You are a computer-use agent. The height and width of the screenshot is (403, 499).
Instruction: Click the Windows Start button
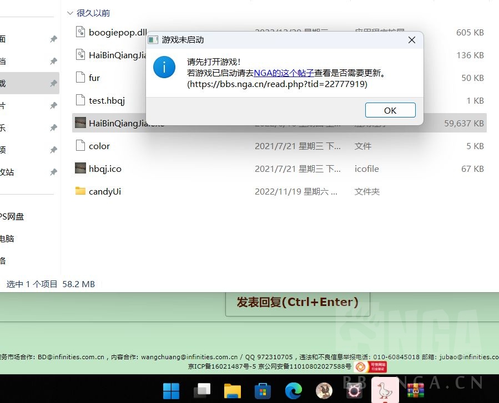pyautogui.click(x=171, y=391)
